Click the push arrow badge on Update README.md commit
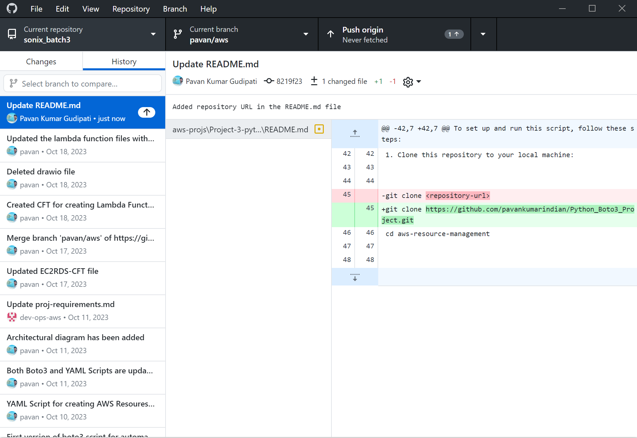The height and width of the screenshot is (438, 637). point(147,112)
